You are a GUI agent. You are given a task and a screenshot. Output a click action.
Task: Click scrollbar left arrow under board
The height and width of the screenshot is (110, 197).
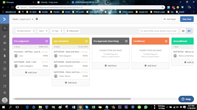coord(13,99)
